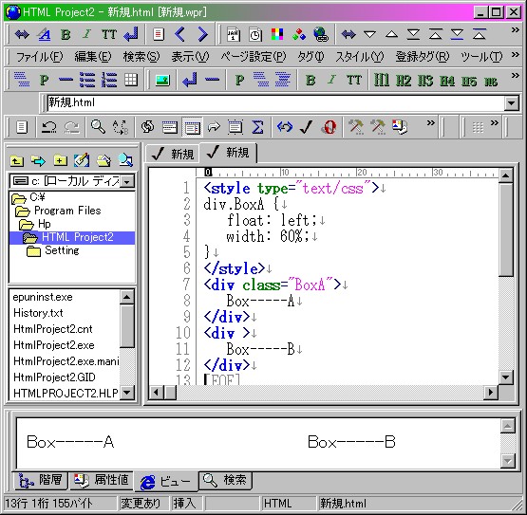Switch to the 検索 bottom tab

click(226, 480)
